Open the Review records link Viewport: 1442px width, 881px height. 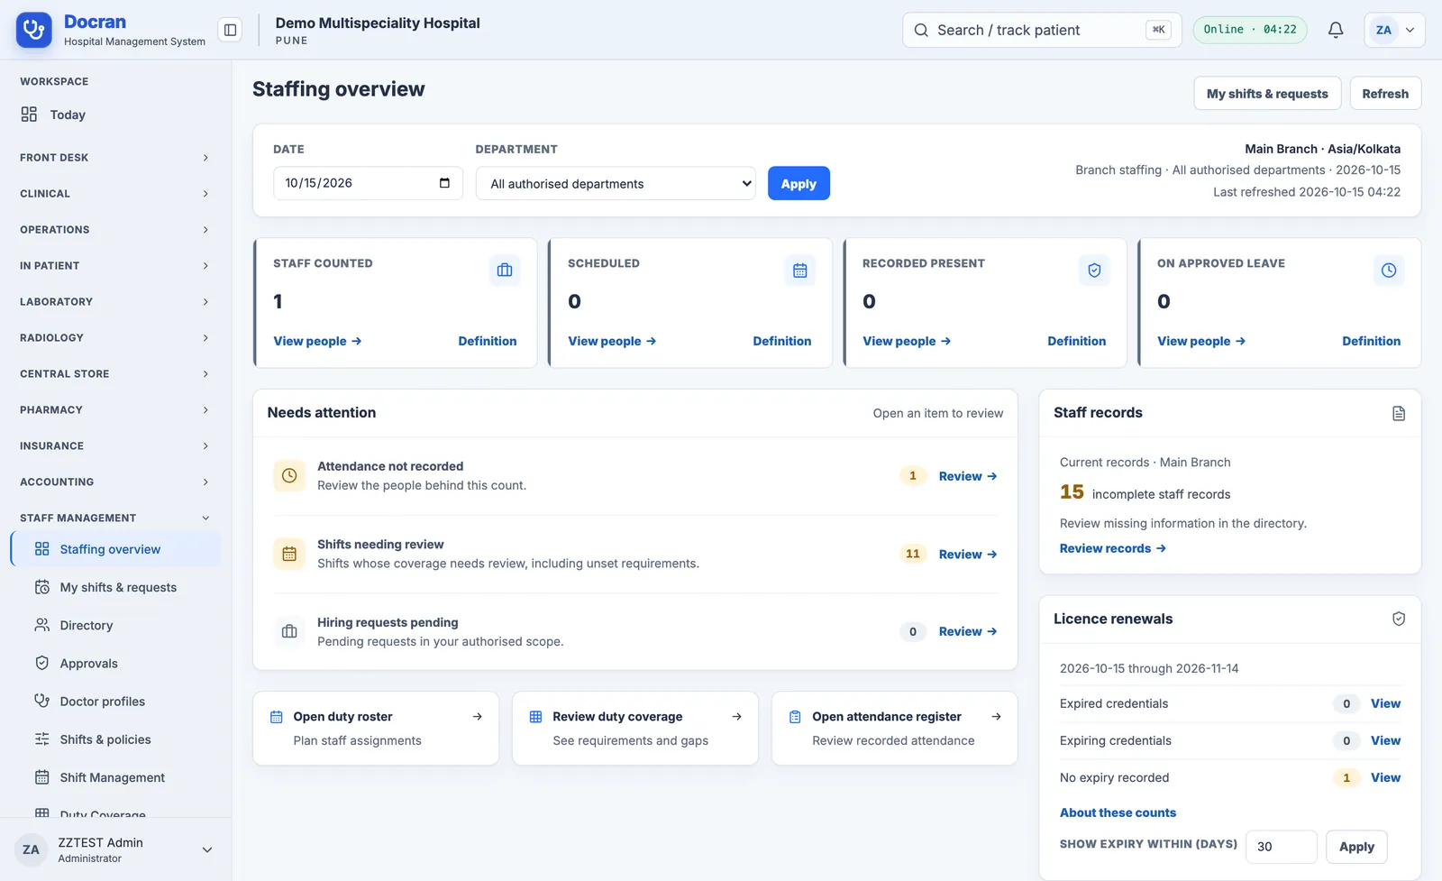tap(1113, 548)
